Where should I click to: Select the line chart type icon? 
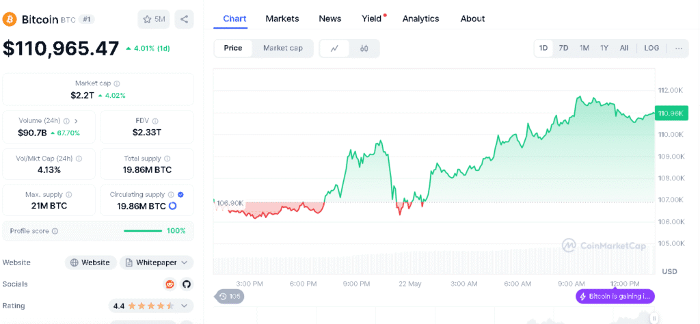[334, 49]
